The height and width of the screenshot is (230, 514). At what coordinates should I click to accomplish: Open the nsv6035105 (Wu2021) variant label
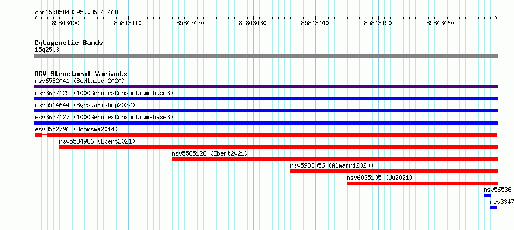(379, 178)
